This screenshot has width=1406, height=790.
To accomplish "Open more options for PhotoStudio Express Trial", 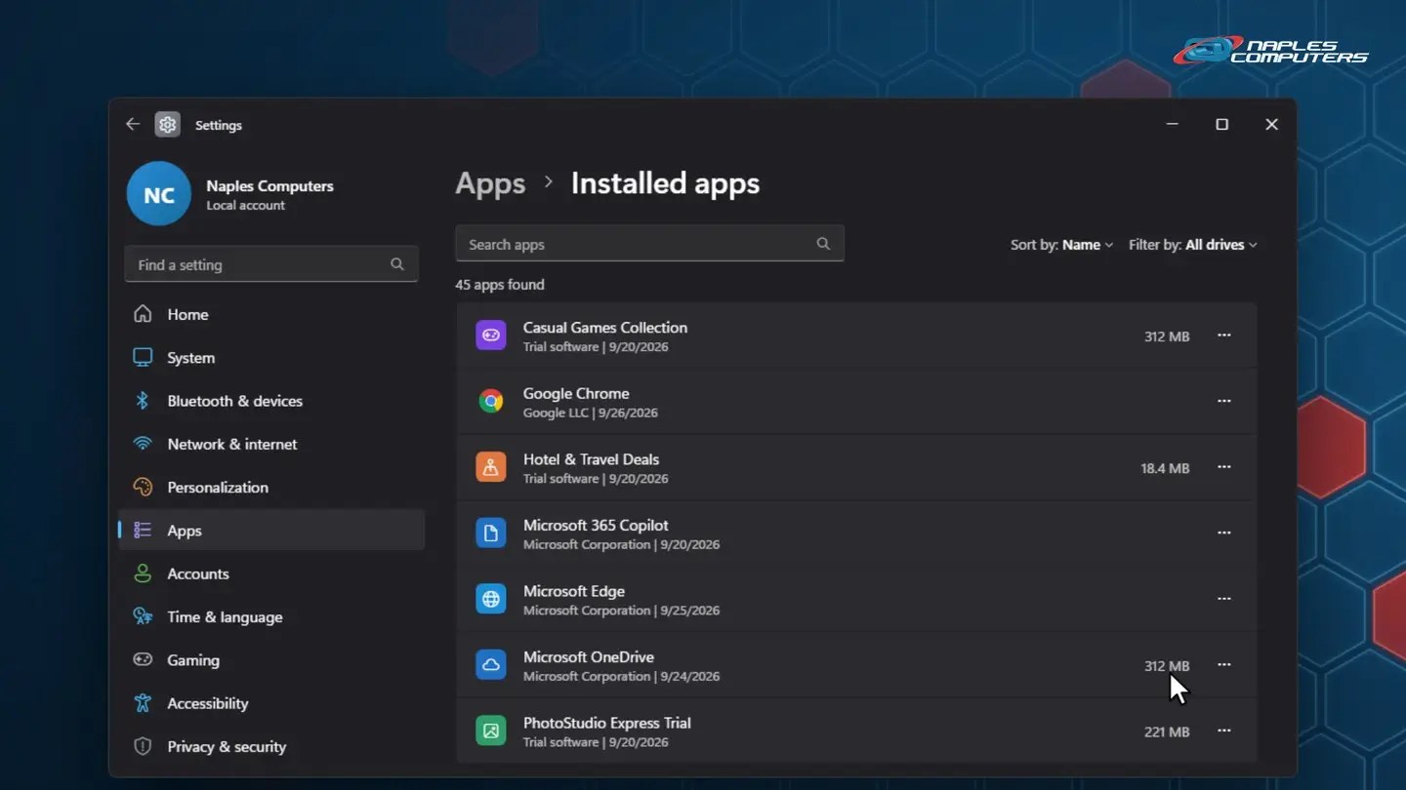I will 1223,731.
